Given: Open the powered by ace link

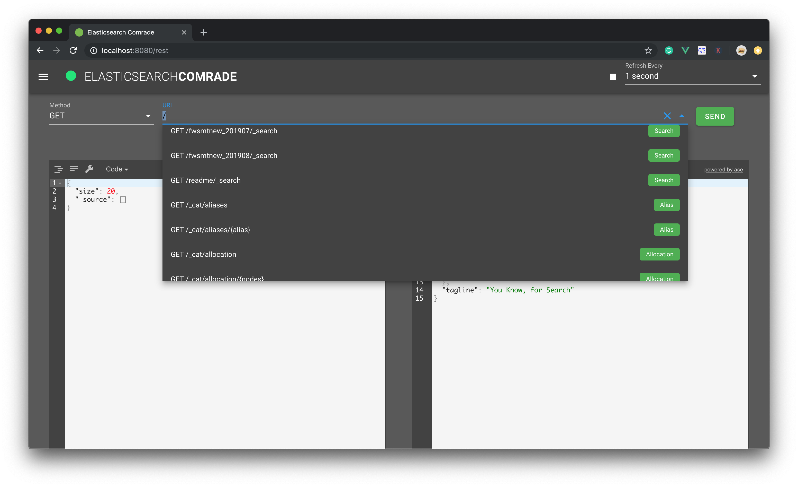Looking at the screenshot, I should pyautogui.click(x=723, y=170).
